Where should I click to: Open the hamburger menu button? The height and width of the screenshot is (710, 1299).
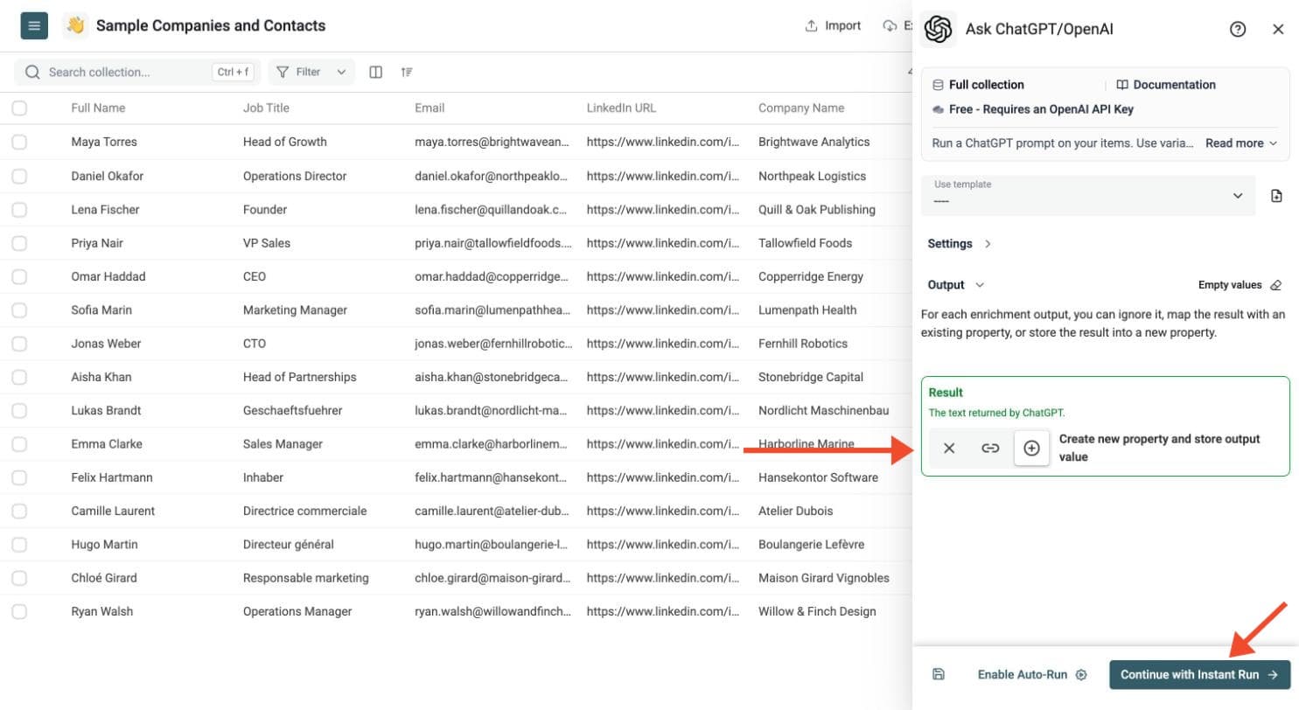tap(34, 25)
